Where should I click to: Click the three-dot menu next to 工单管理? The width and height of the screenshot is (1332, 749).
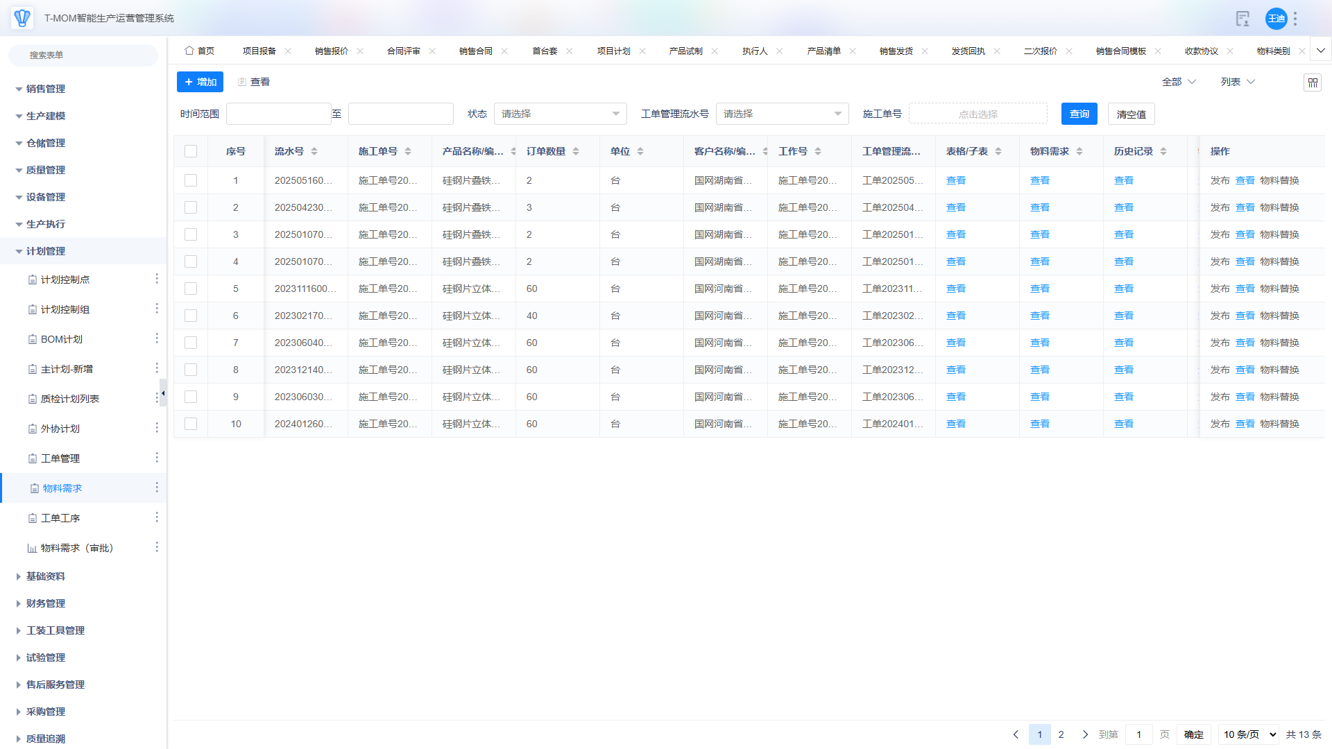point(157,458)
